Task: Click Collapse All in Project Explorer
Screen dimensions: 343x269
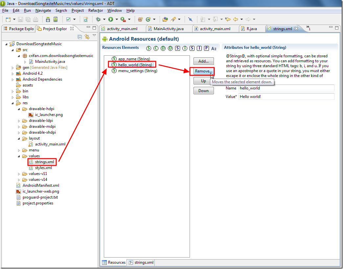Action: 80,37
